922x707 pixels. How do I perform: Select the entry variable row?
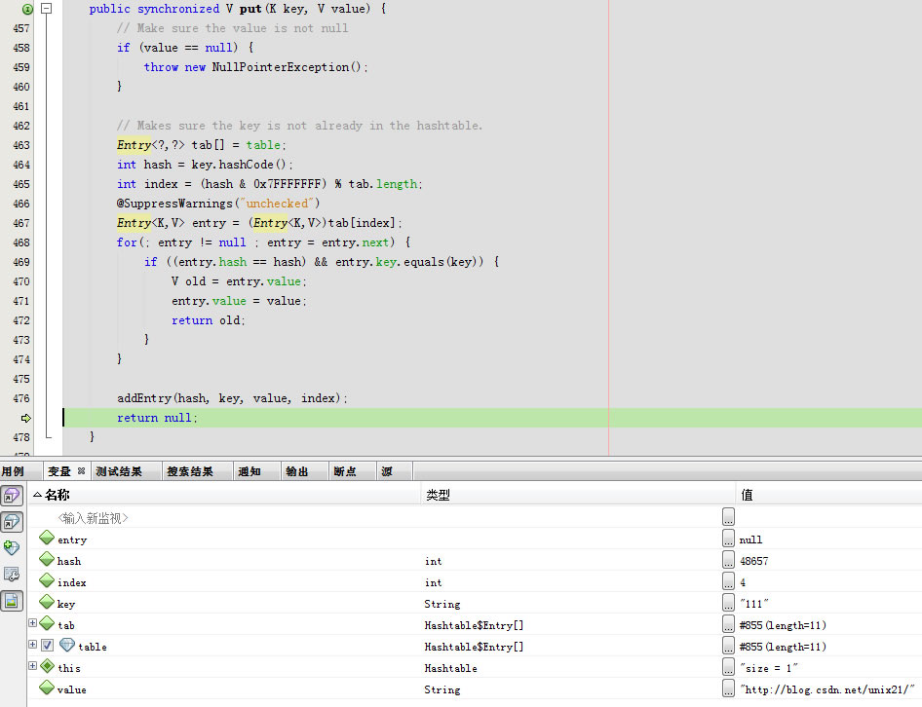(475, 540)
